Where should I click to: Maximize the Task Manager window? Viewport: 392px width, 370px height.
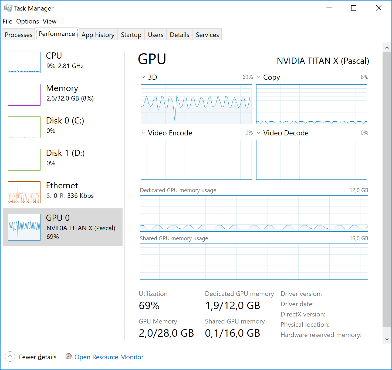tap(354, 8)
